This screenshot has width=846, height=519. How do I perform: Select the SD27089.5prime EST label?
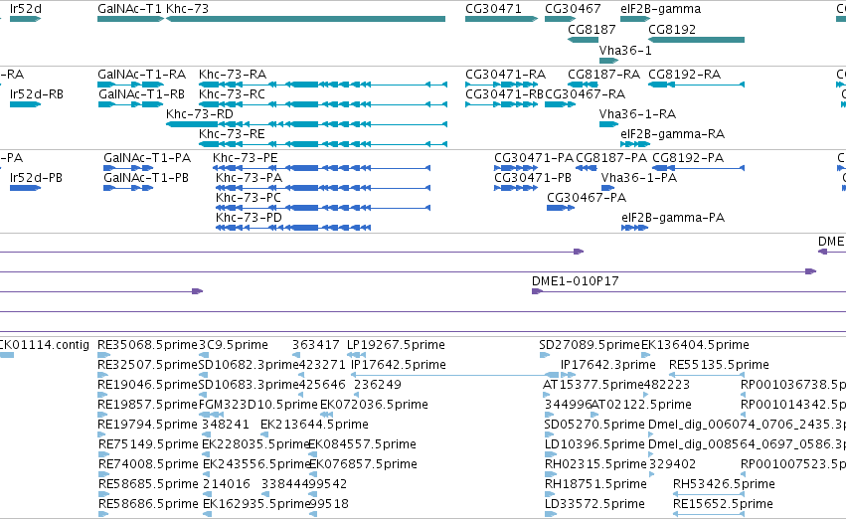pos(590,345)
